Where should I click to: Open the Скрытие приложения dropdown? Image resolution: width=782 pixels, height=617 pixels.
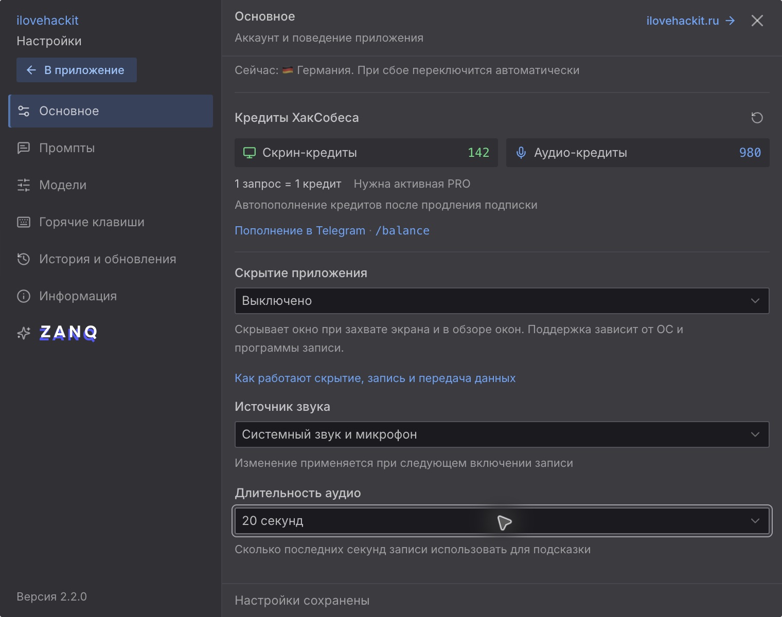[x=502, y=301]
